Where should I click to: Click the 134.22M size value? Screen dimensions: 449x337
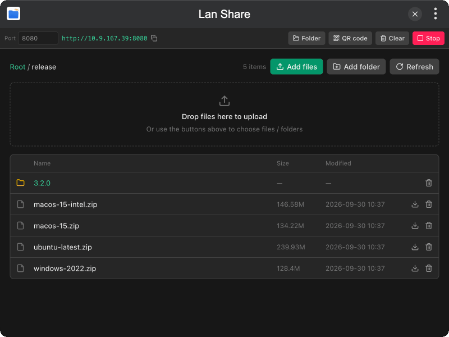tap(290, 226)
